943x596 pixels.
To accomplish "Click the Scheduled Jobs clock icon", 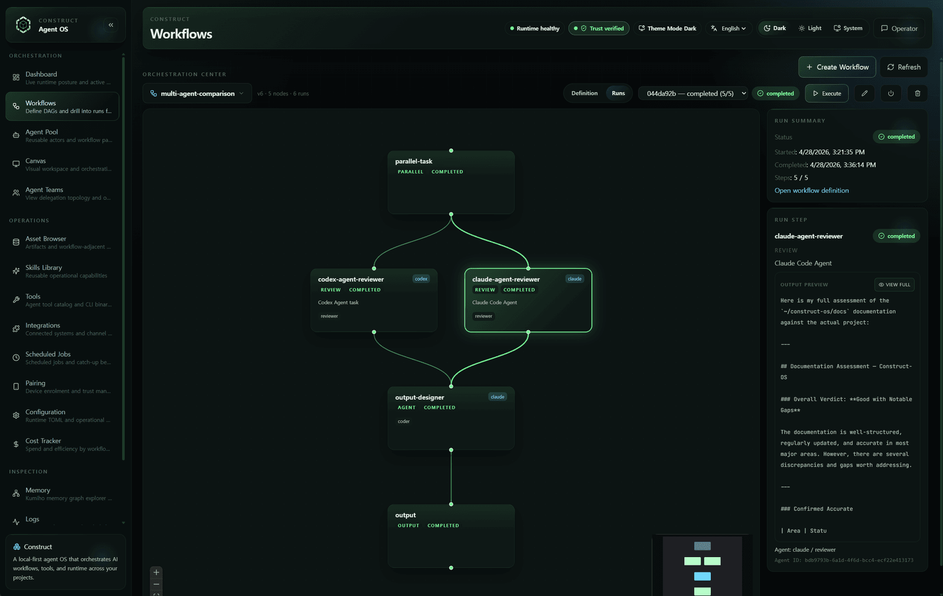I will tap(16, 357).
